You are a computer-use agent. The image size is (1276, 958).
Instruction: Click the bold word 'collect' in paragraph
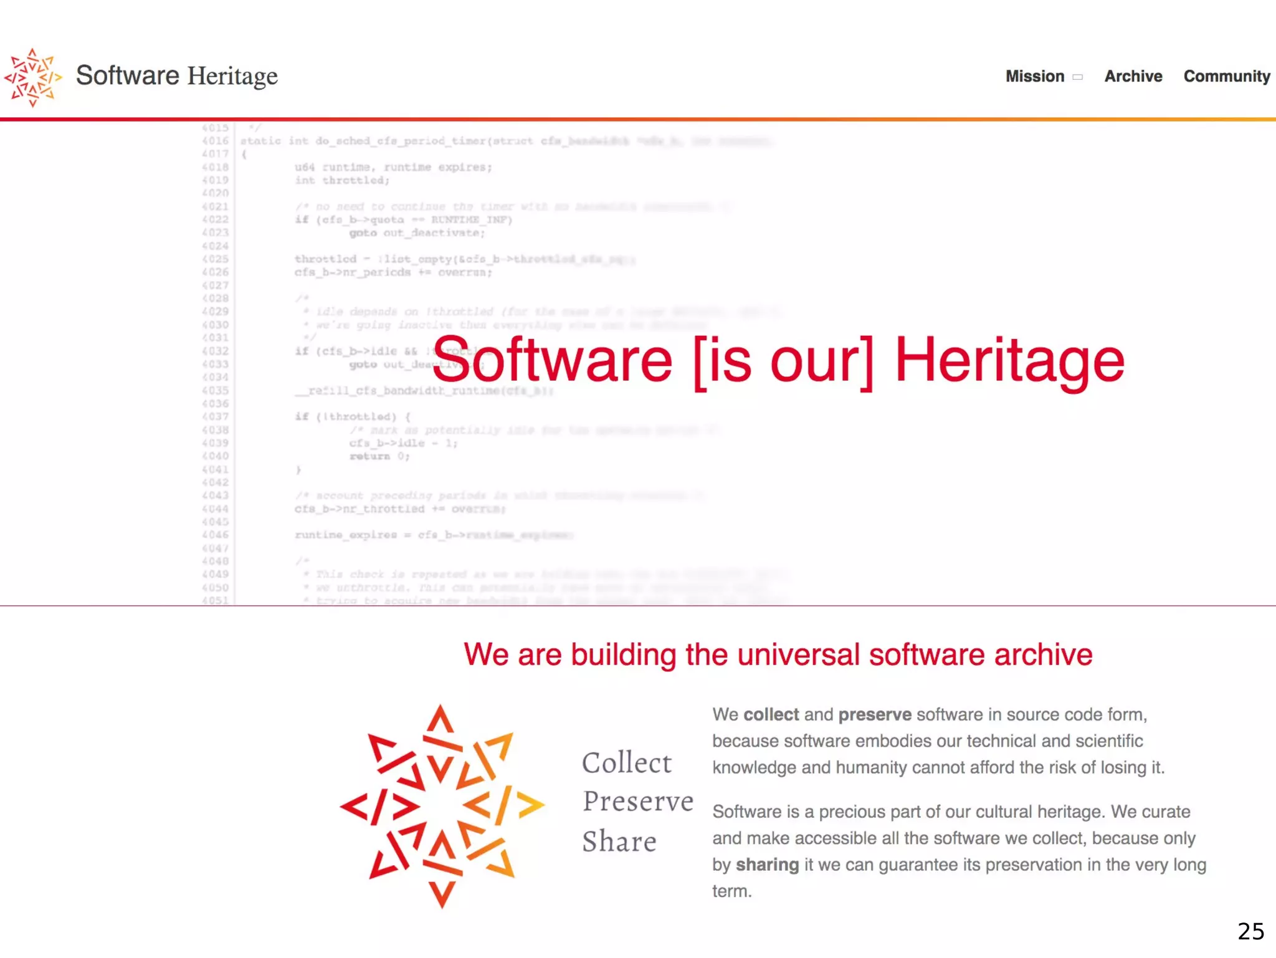pyautogui.click(x=771, y=714)
